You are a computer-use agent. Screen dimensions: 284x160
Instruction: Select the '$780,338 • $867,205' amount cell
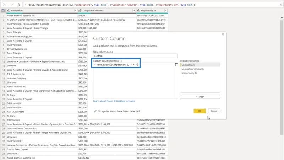[107, 24]
